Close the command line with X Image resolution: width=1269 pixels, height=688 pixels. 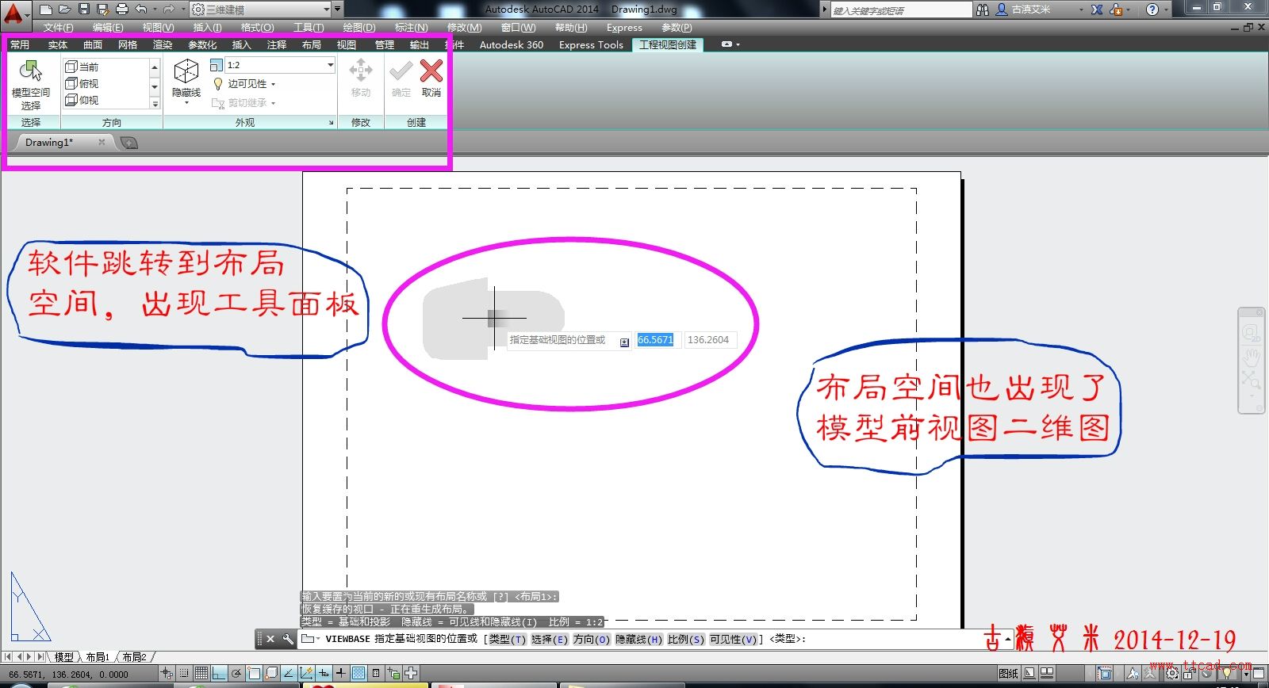pyautogui.click(x=270, y=639)
